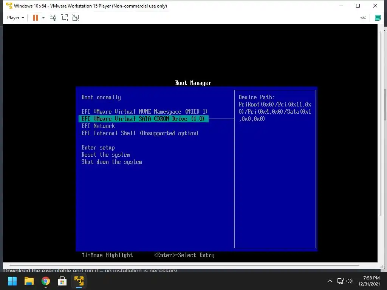Close the VMware Player window

(x=375, y=6)
